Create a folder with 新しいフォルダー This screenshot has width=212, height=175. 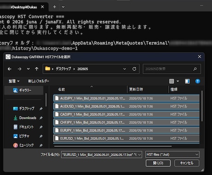tap(39, 81)
